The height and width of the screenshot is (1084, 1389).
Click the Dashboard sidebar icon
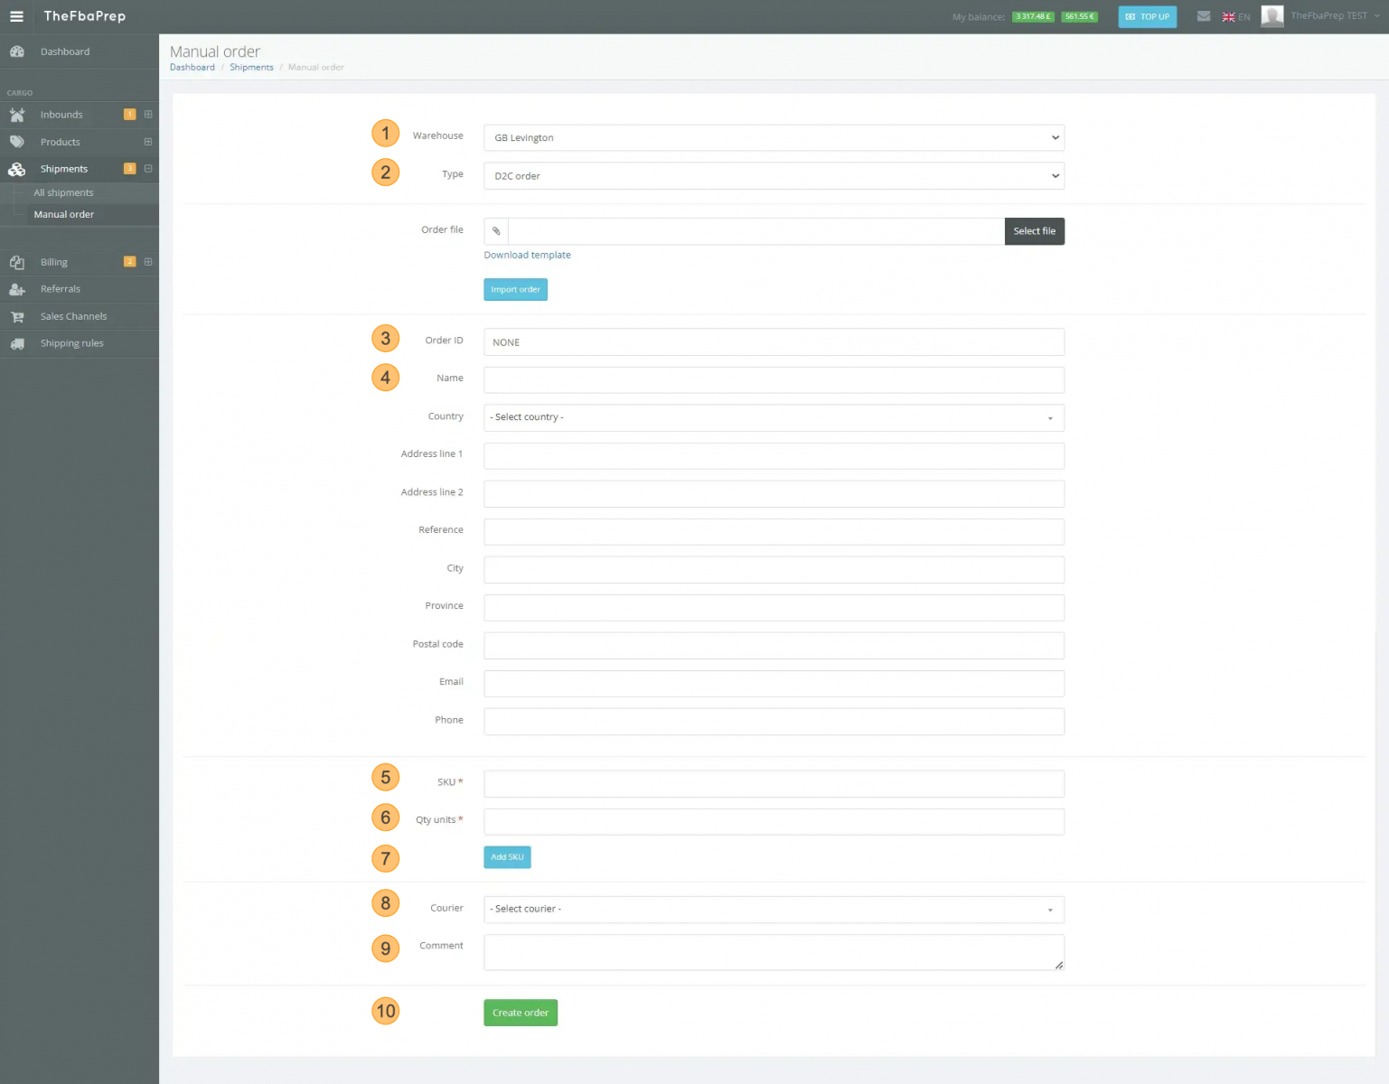pos(17,51)
